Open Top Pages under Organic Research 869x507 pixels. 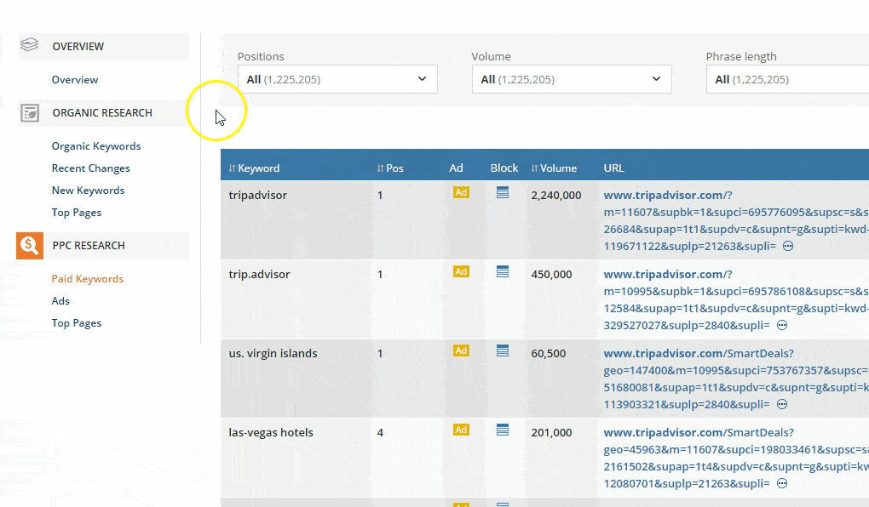[77, 213]
